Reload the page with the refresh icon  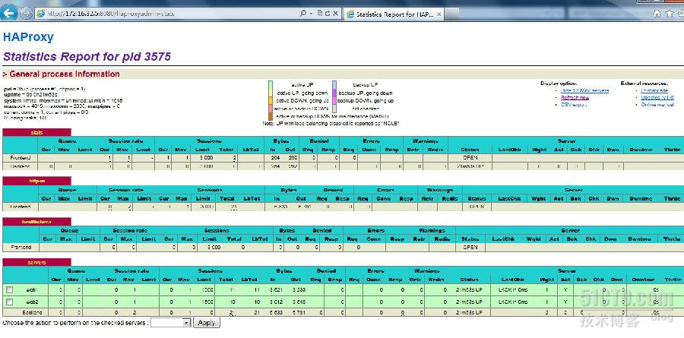coord(327,14)
